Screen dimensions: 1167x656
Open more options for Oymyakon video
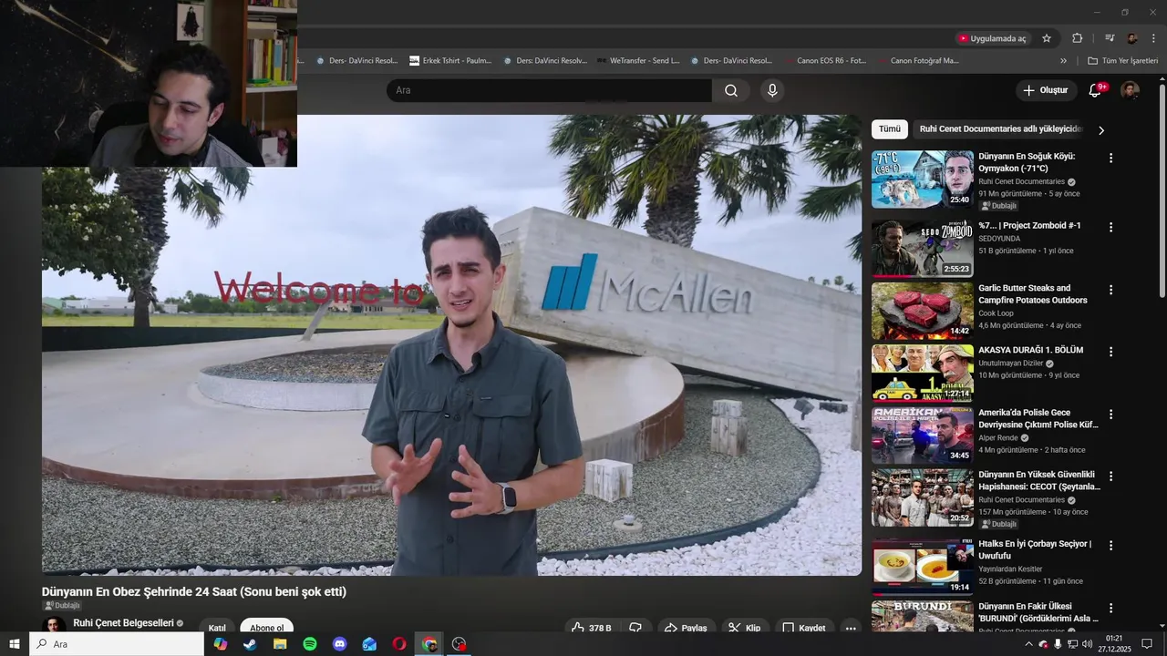click(x=1110, y=158)
